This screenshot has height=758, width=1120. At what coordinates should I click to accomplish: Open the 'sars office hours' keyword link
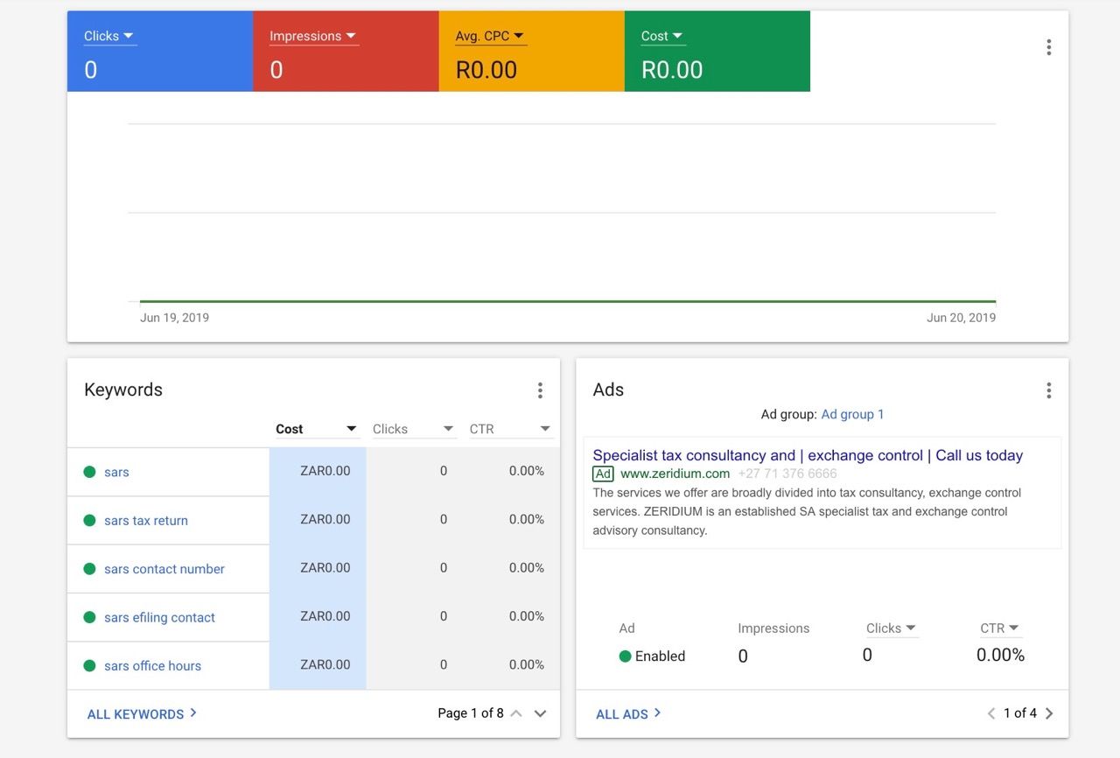152,665
